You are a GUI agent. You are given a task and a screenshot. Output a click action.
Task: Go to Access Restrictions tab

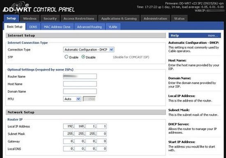click(x=79, y=18)
